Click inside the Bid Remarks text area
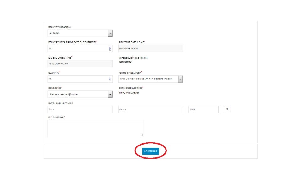The height and width of the screenshot is (169, 301). [95, 128]
